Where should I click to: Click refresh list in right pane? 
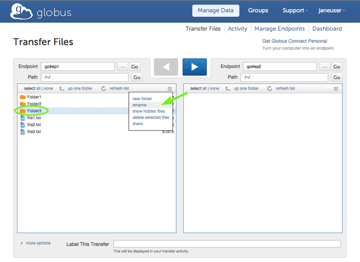click(285, 88)
